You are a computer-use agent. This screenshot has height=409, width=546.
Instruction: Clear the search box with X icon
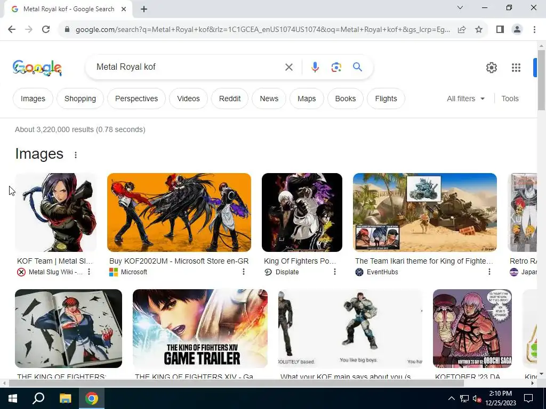tap(288, 67)
